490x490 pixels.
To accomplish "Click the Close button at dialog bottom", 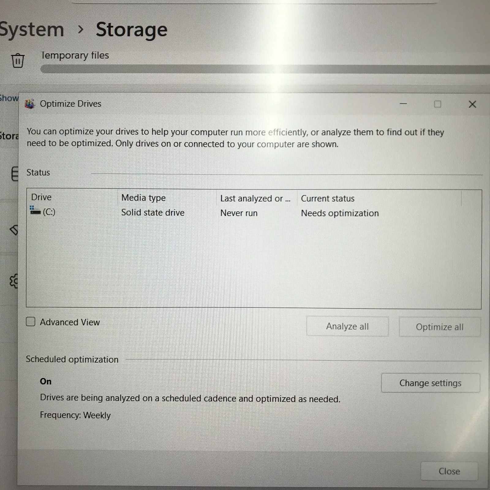I will pos(449,471).
